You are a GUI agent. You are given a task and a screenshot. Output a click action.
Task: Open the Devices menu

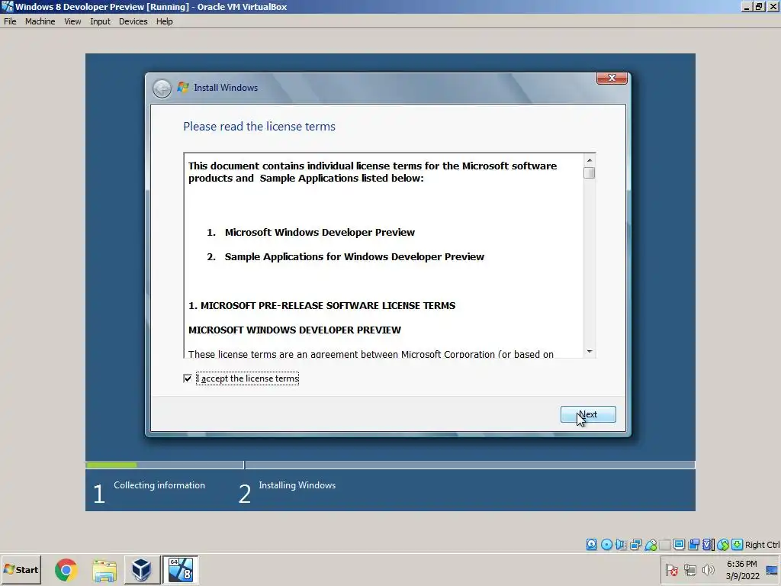click(x=133, y=21)
